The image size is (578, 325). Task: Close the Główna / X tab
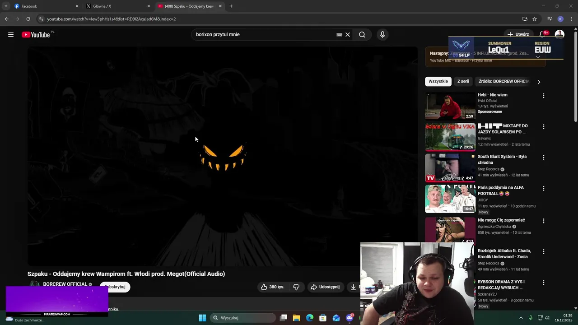coord(149,6)
